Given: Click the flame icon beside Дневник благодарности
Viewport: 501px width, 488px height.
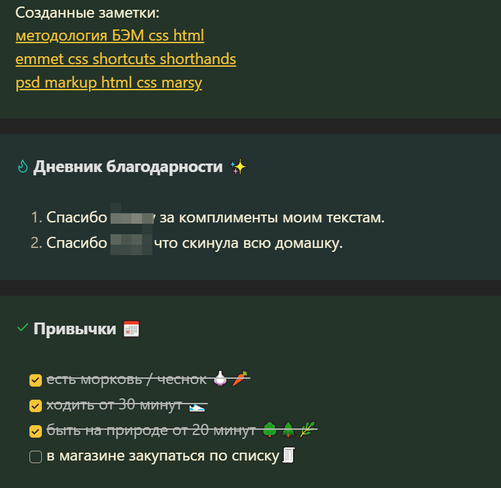Looking at the screenshot, I should (22, 167).
